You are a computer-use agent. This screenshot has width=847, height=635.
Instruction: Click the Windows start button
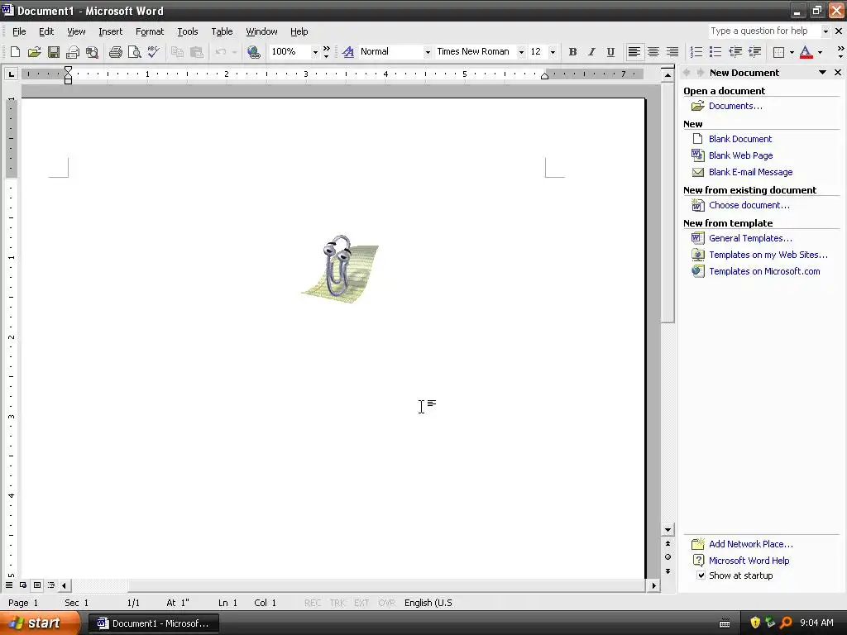[40, 623]
